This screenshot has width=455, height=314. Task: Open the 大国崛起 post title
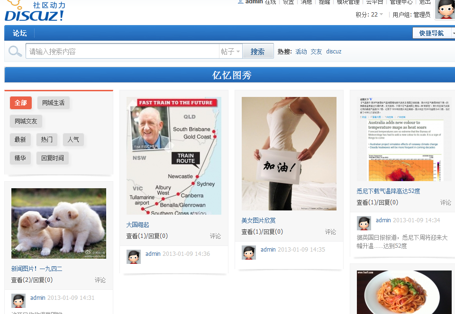coord(137,225)
